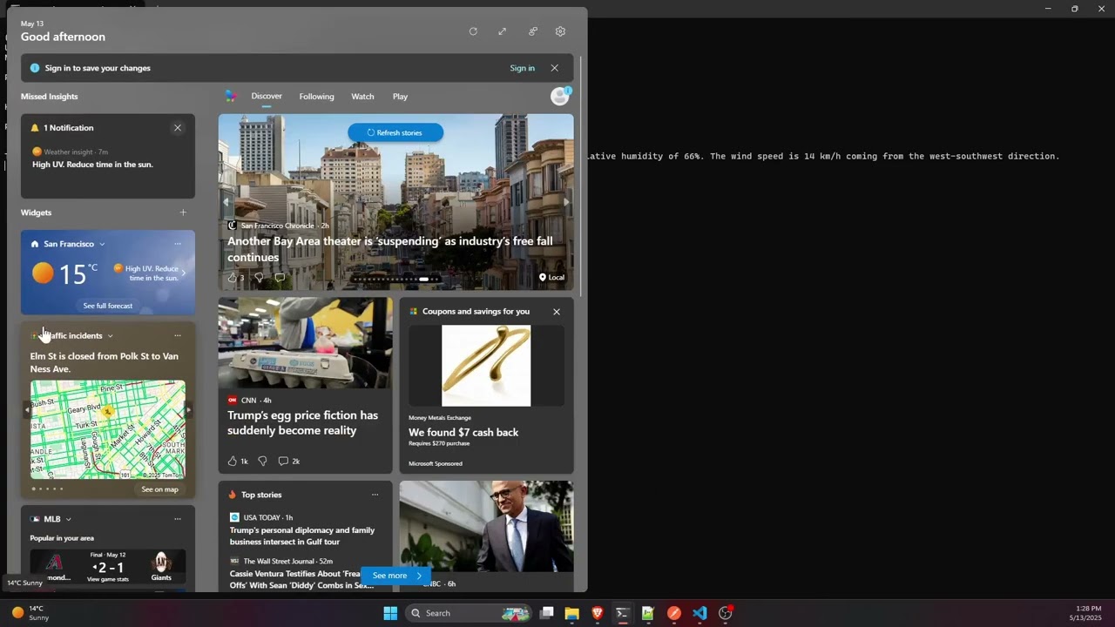Click the Refresh stories button
1115x627 pixels.
pos(395,132)
